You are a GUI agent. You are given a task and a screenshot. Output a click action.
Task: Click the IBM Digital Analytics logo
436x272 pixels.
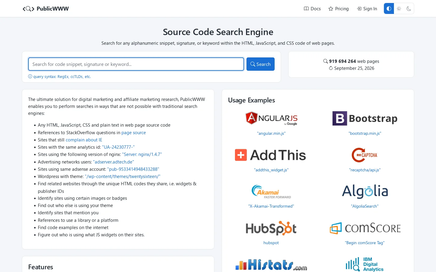pos(365,264)
